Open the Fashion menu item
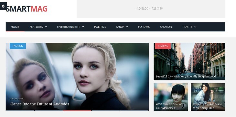 pos(166,27)
